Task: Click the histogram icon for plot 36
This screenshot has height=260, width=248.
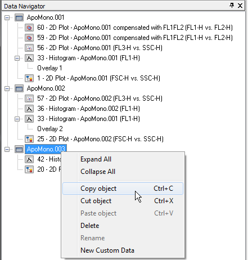Action: 29,109
